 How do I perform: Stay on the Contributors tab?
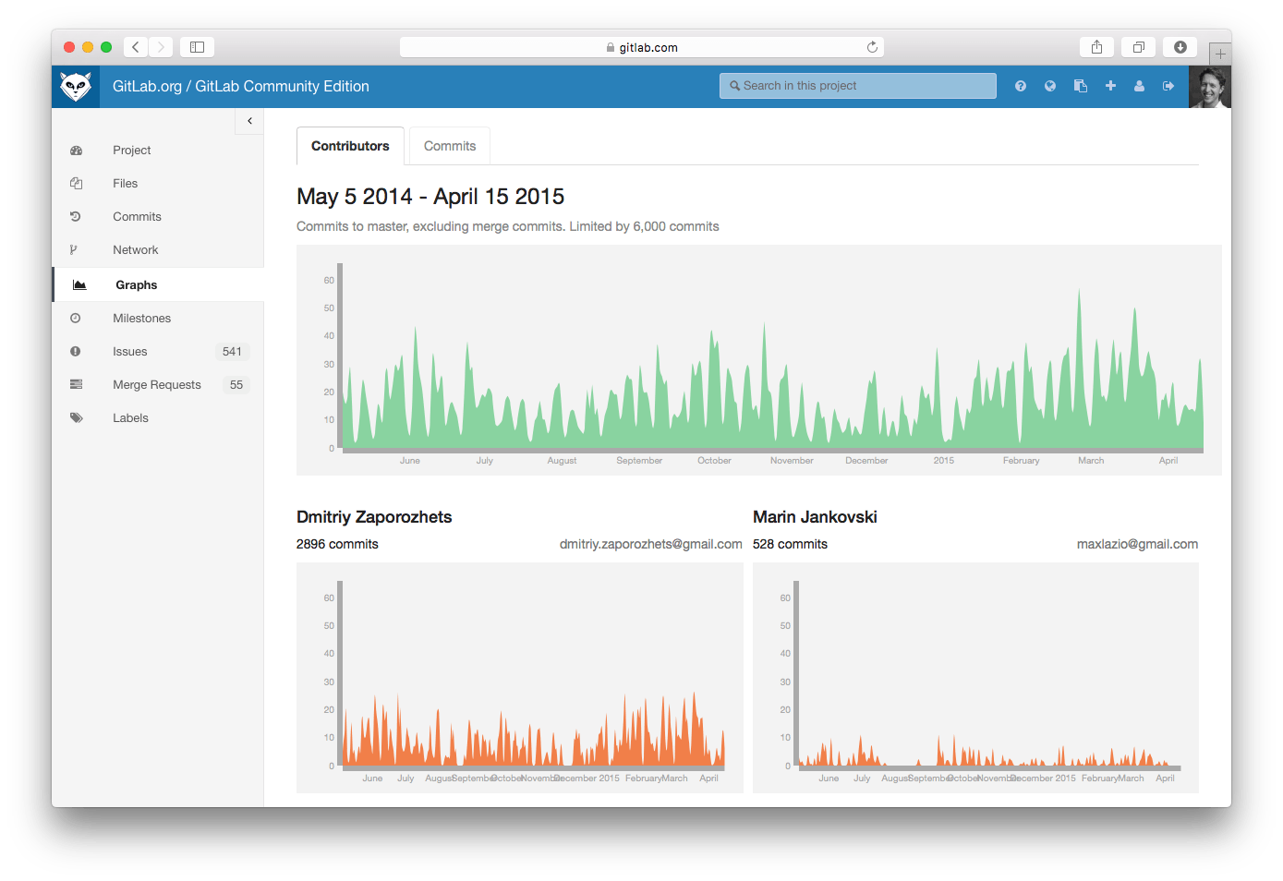click(x=350, y=145)
